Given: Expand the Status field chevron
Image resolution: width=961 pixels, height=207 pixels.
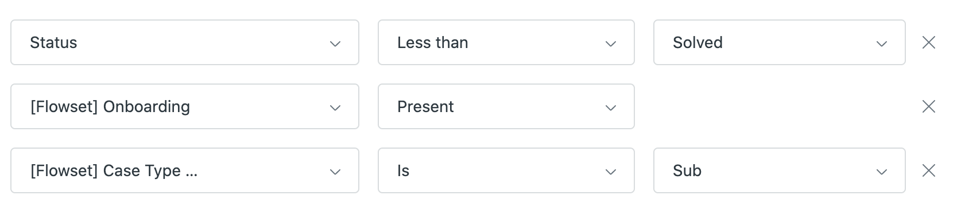Looking at the screenshot, I should (x=335, y=43).
